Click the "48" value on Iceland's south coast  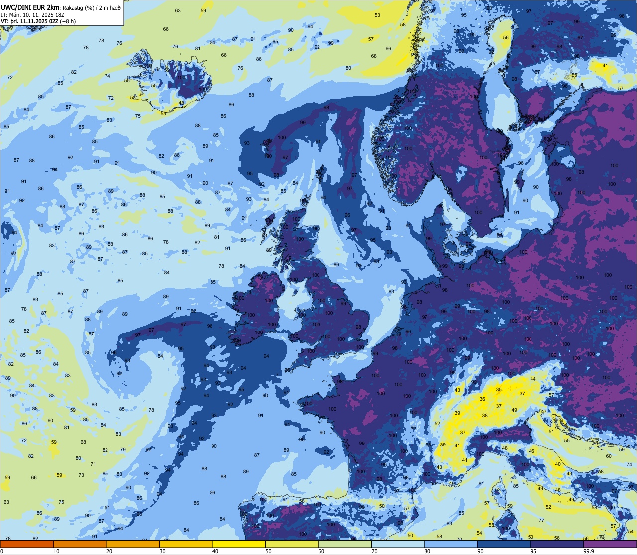(182, 104)
